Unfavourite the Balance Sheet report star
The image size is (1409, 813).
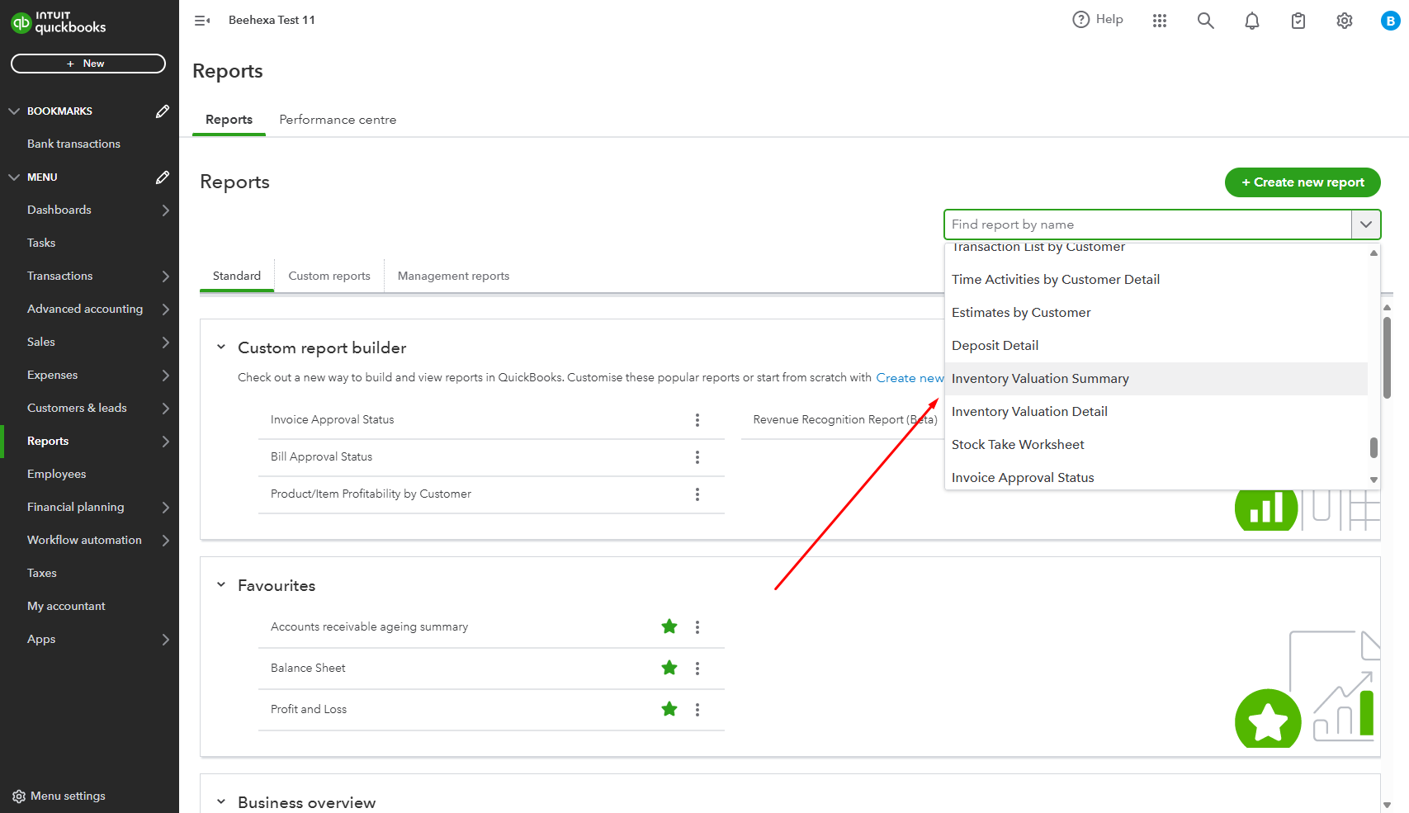[x=669, y=668]
